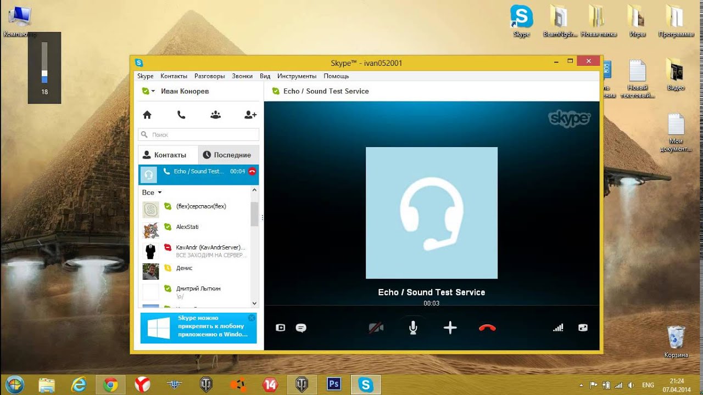Show hidden tray icons arrow
The width and height of the screenshot is (703, 395).
click(x=582, y=385)
